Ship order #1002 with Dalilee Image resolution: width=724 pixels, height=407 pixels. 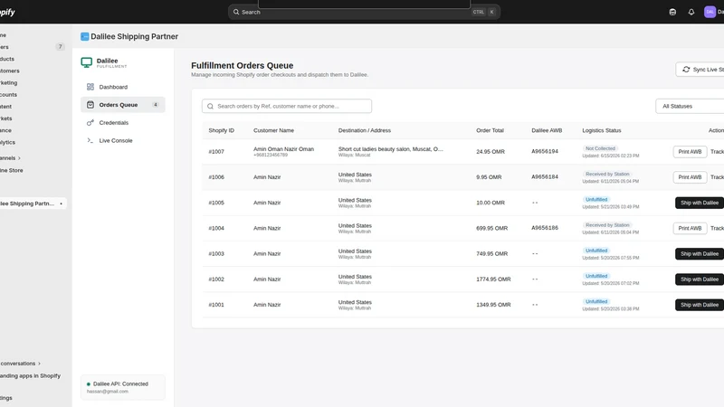(x=699, y=279)
